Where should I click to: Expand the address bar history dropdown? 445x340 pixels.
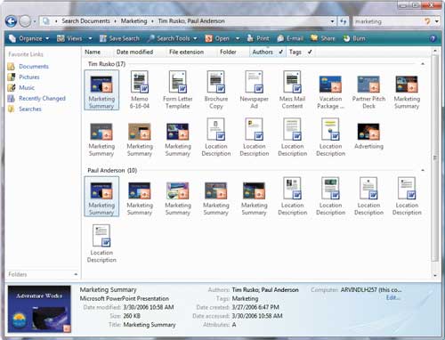point(332,21)
